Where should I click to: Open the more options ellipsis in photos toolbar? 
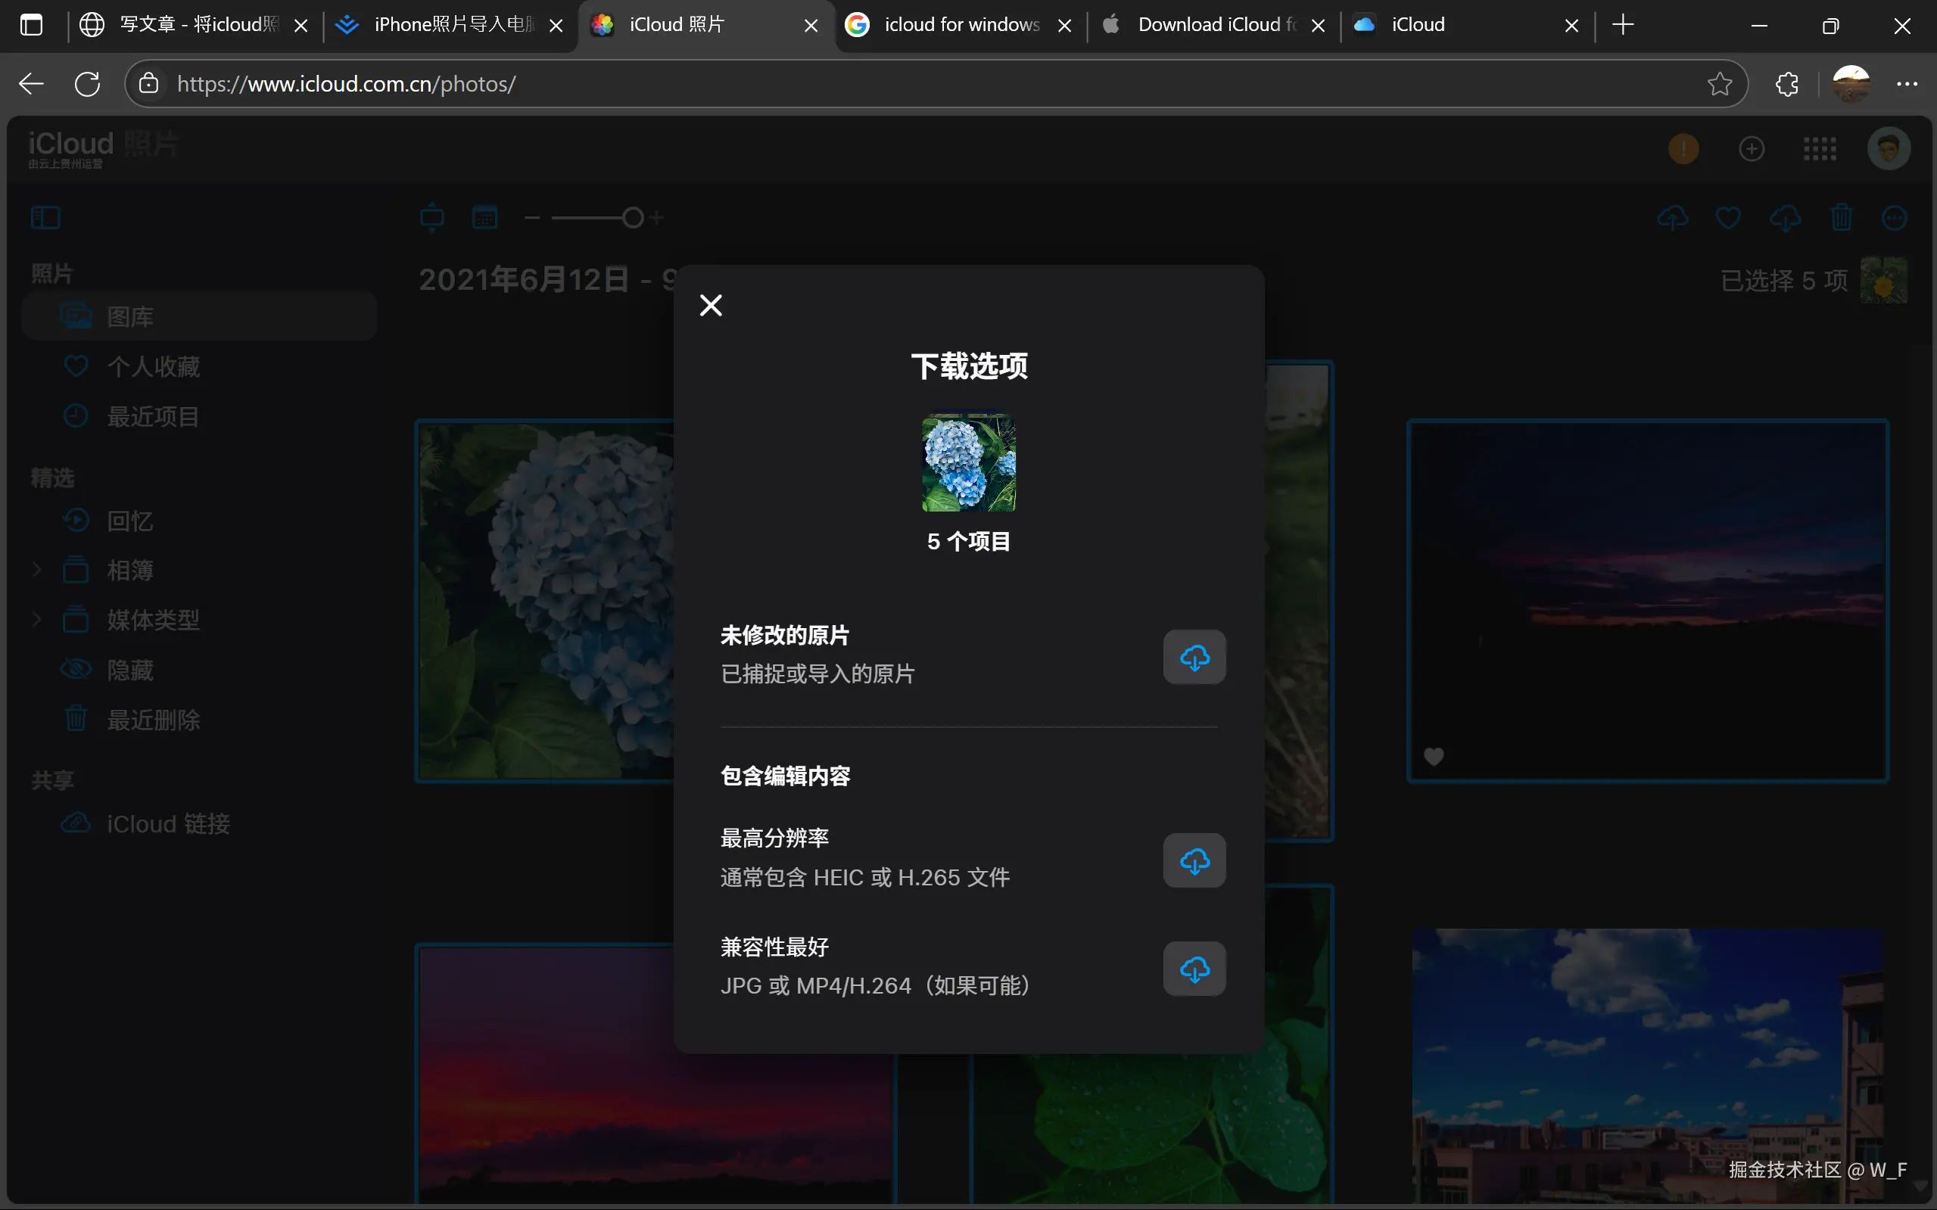click(1895, 218)
